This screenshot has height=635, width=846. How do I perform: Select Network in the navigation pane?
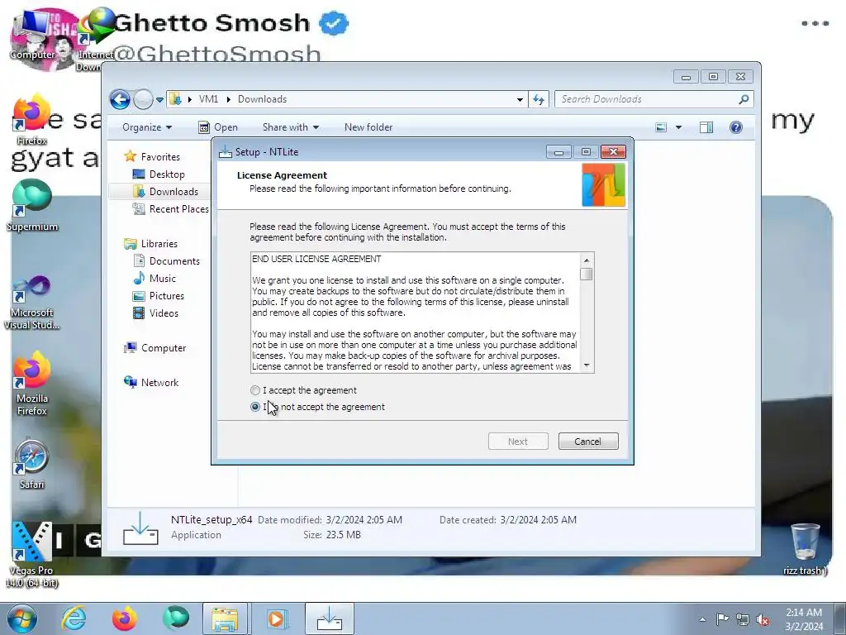(x=159, y=383)
